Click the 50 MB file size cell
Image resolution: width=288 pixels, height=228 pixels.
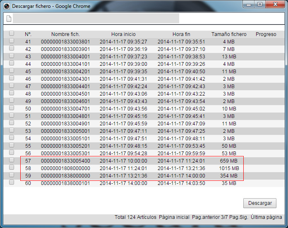click(x=229, y=146)
